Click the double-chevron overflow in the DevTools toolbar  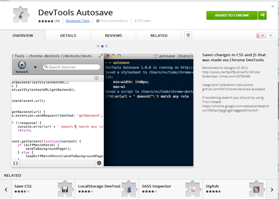[35, 67]
